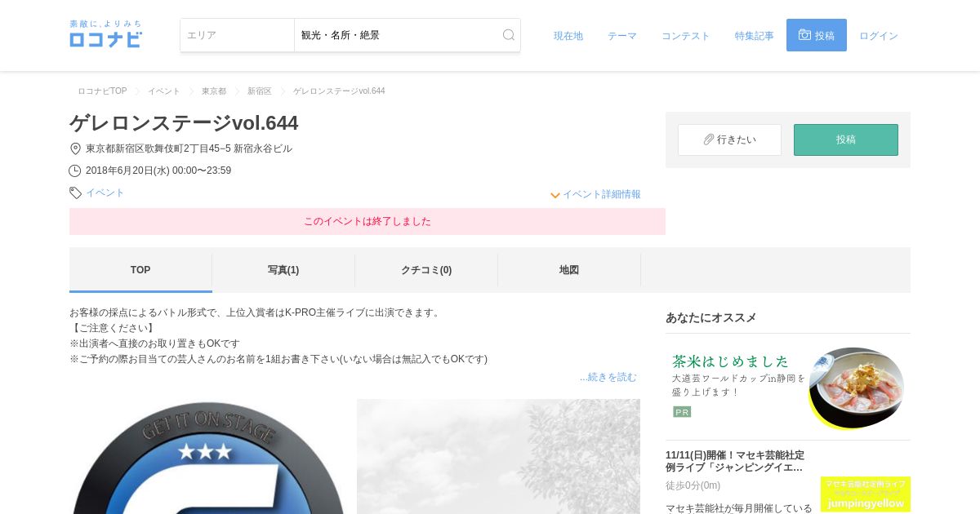Open 現在地 in header navigation
This screenshot has width=980, height=514.
[x=568, y=36]
